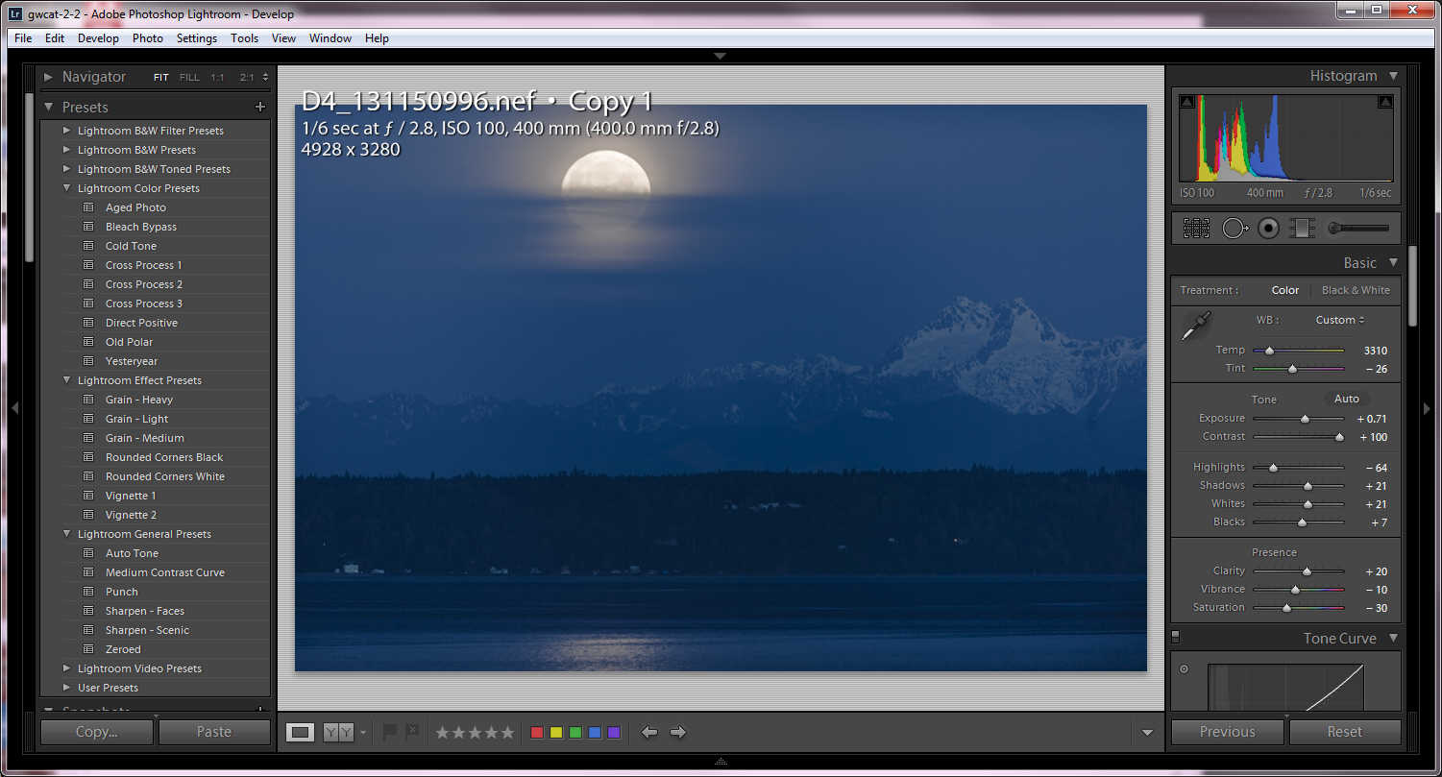Apply the Grain - Heavy preset
This screenshot has height=777, width=1442.
click(x=139, y=400)
